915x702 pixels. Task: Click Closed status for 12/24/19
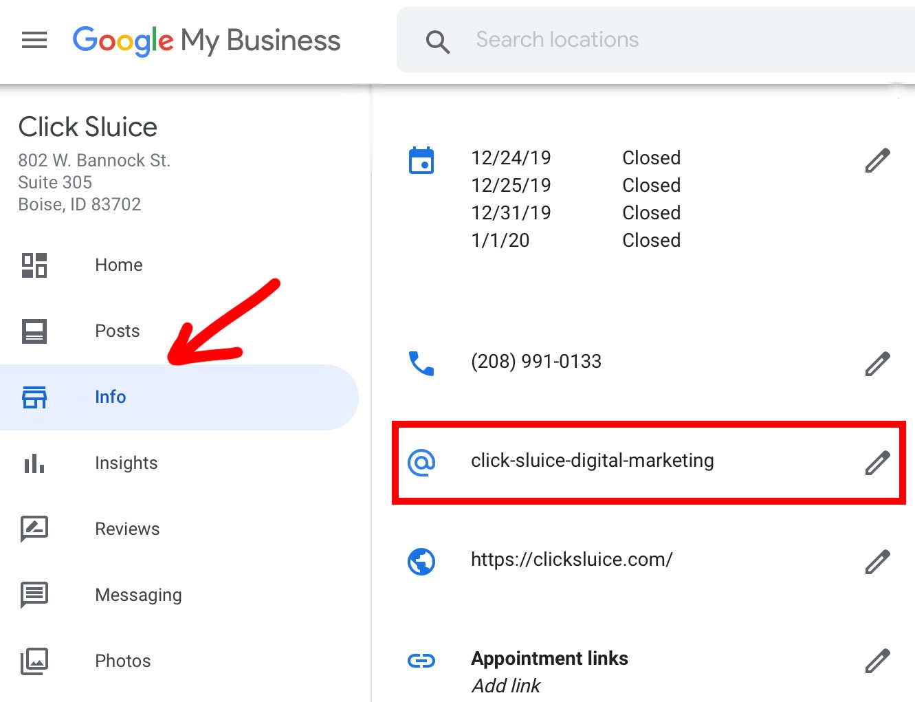click(651, 158)
